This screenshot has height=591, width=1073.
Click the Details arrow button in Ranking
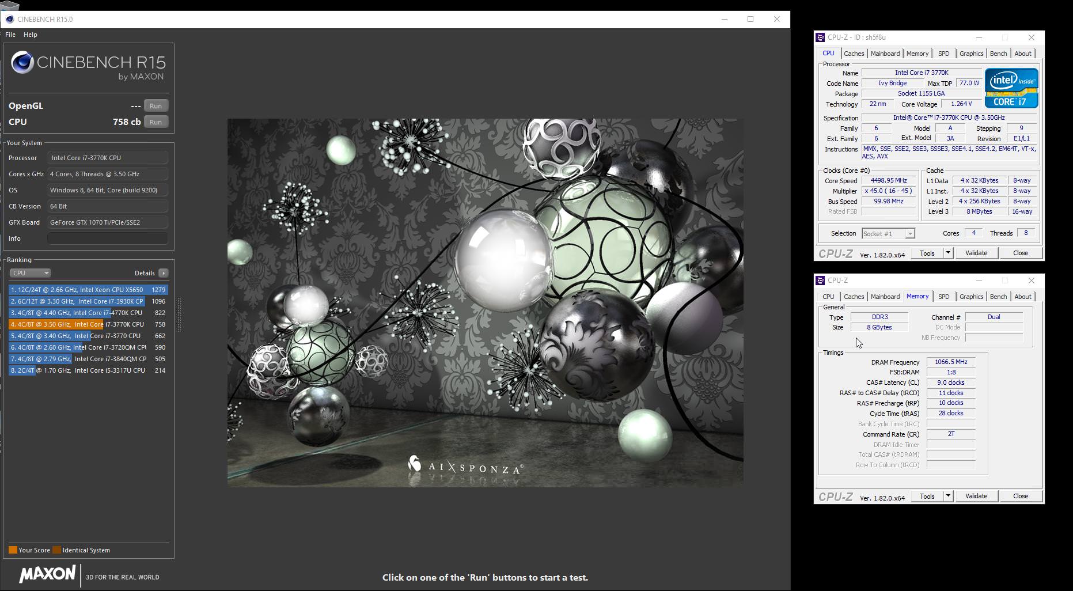click(x=164, y=273)
